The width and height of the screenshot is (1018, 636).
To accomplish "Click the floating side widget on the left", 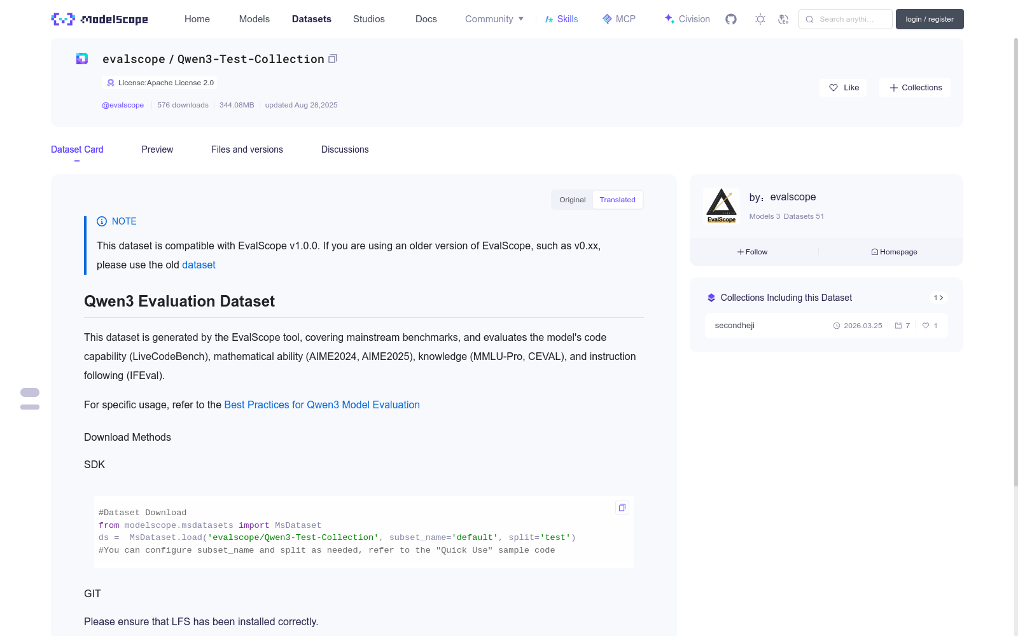I will (30, 399).
